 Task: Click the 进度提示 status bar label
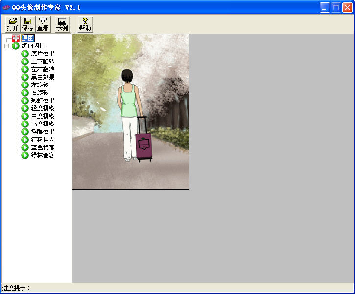tap(16, 288)
